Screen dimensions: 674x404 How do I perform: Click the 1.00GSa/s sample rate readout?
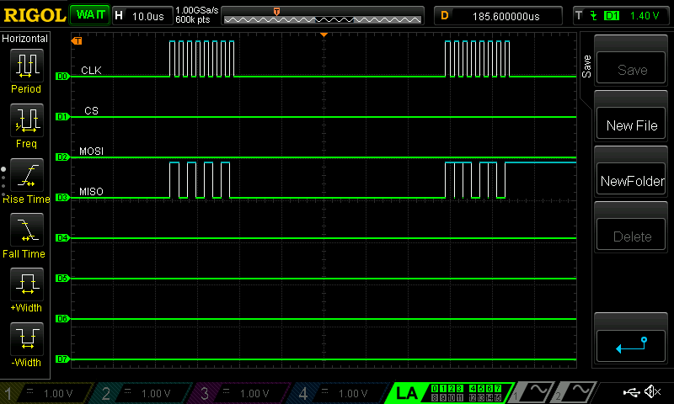196,10
